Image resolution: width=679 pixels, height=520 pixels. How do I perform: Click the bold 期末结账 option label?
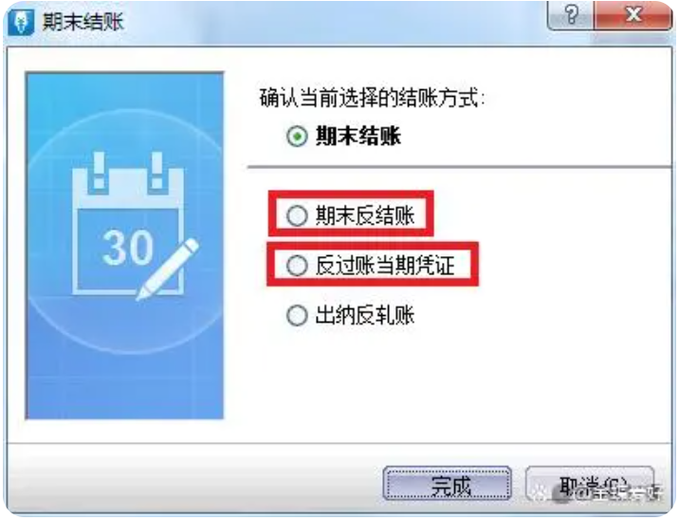tap(358, 136)
